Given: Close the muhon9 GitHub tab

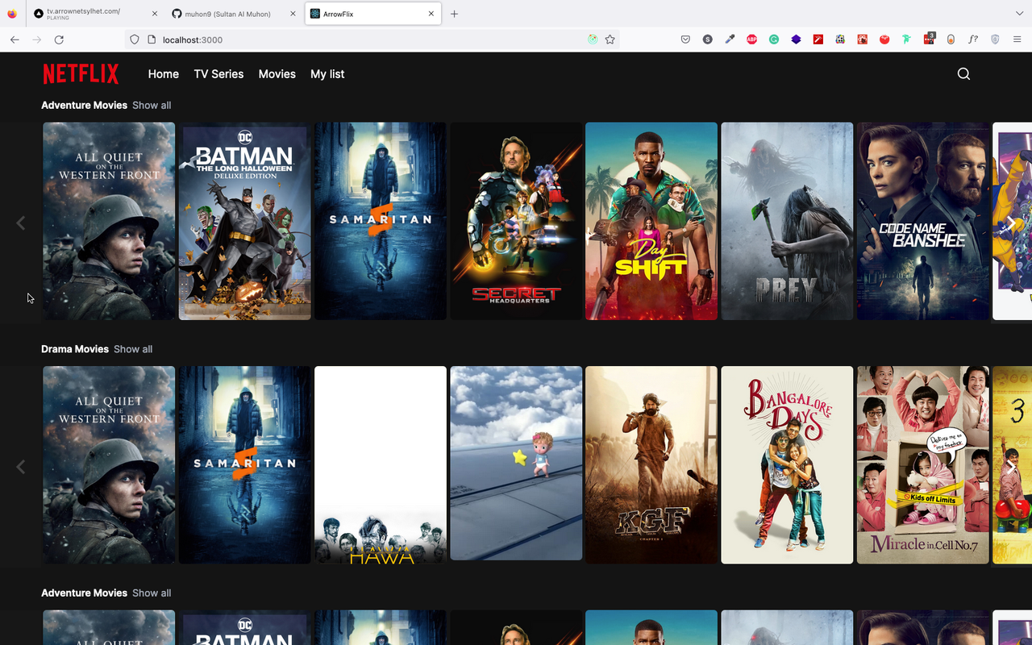Looking at the screenshot, I should [293, 14].
